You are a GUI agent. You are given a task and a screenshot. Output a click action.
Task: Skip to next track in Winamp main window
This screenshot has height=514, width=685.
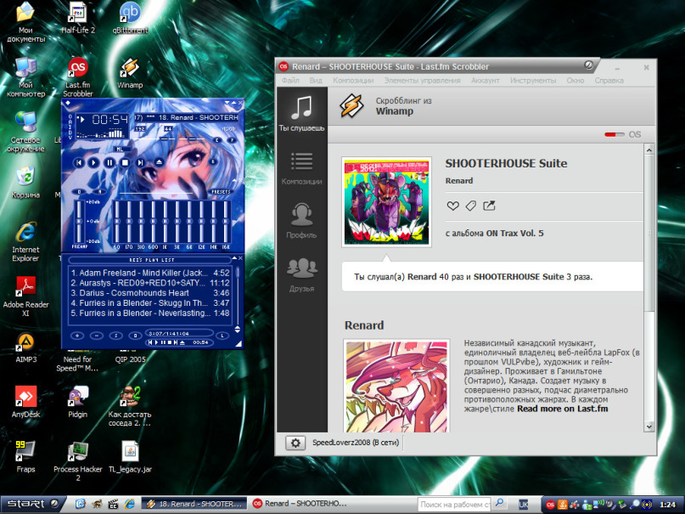click(141, 162)
